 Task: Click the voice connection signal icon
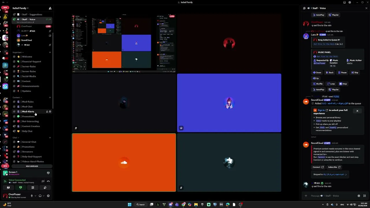[x=5, y=181]
